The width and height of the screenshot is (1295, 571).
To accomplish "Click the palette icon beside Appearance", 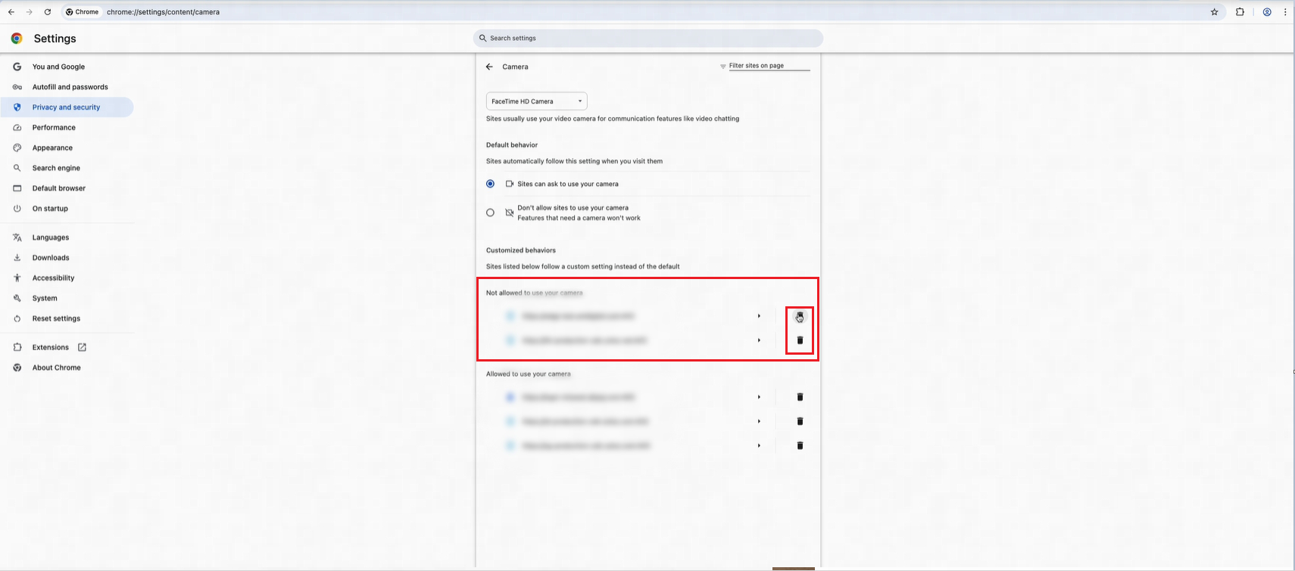I will point(17,148).
